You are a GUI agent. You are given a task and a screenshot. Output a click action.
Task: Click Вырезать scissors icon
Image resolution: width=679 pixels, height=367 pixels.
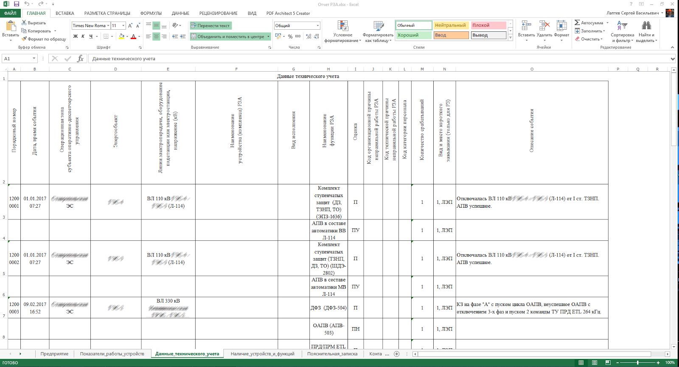click(x=24, y=23)
